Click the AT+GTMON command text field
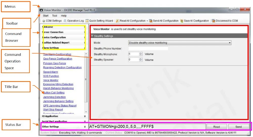 147,127
